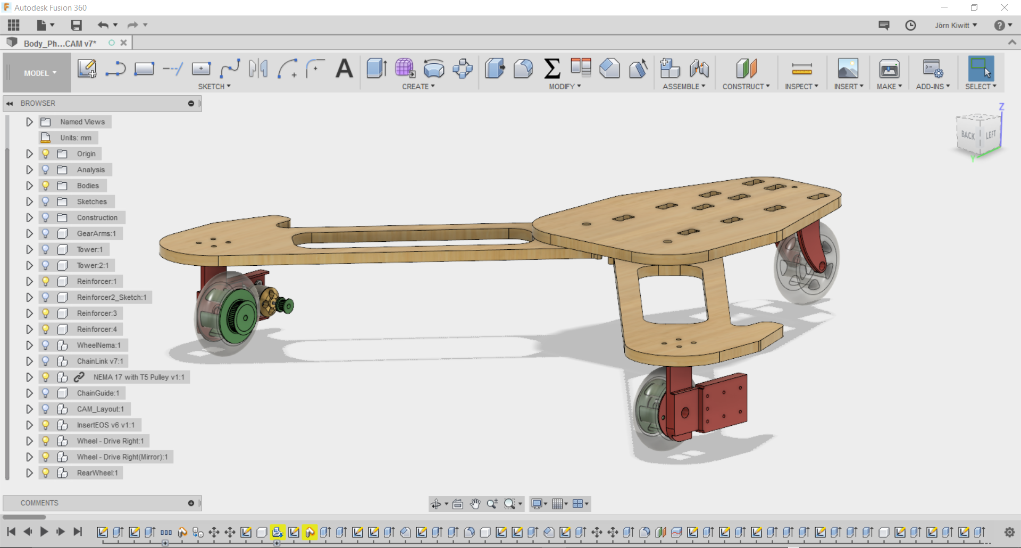Open the job status clock icon
This screenshot has width=1021, height=548.
910,26
